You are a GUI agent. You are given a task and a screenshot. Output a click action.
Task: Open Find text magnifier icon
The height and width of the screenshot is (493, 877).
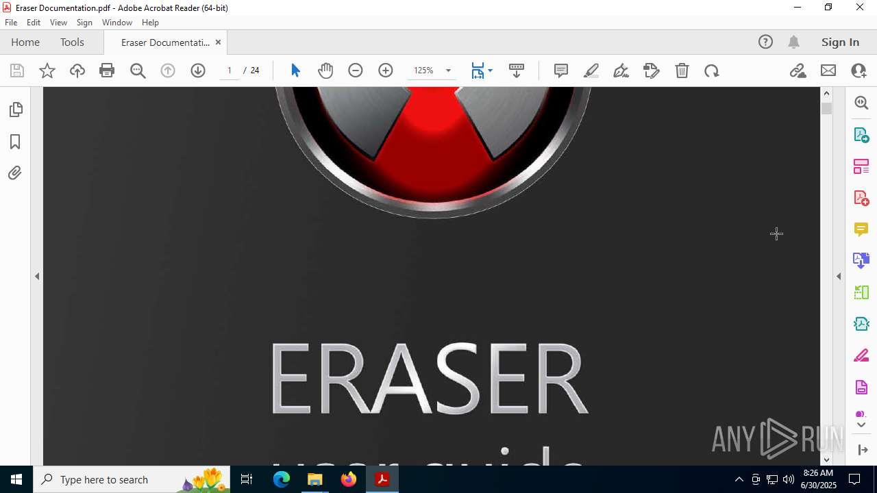click(138, 71)
